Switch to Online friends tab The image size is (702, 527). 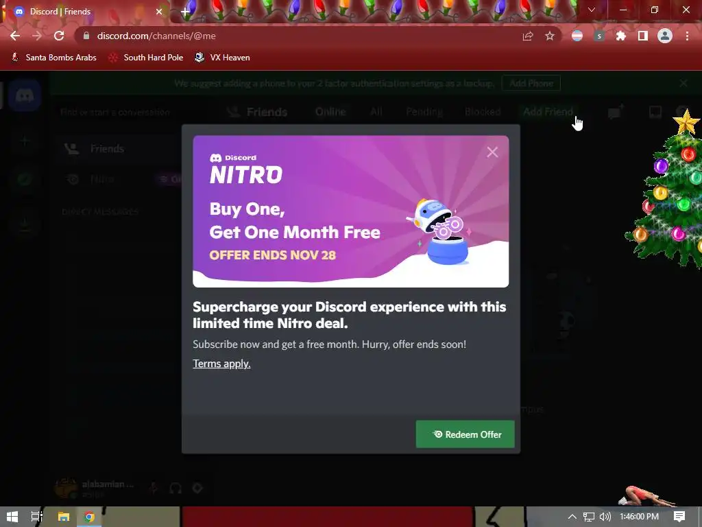tap(330, 112)
